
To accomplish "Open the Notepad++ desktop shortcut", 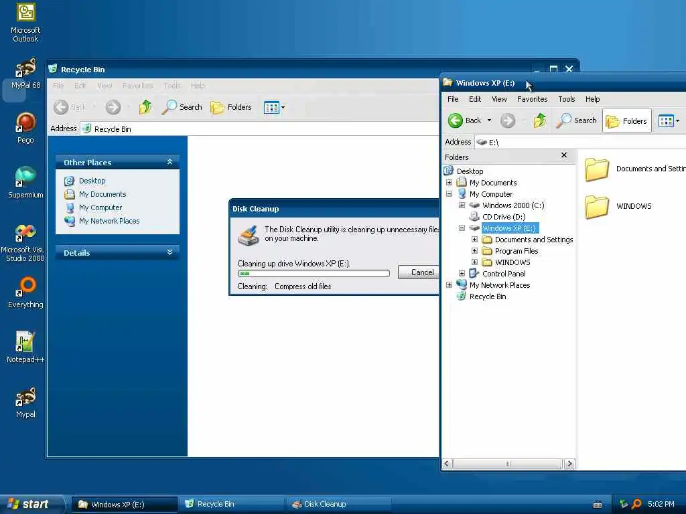I will [x=25, y=347].
